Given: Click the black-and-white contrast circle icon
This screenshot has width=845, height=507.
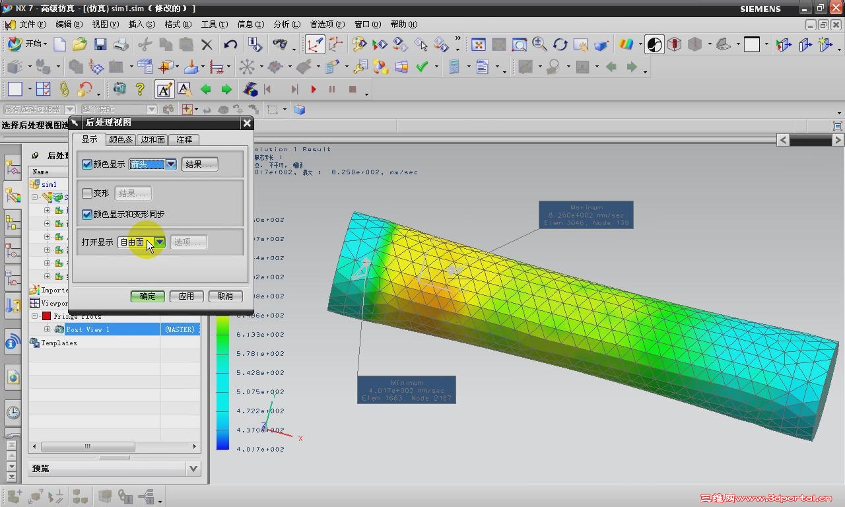Looking at the screenshot, I should click(654, 44).
